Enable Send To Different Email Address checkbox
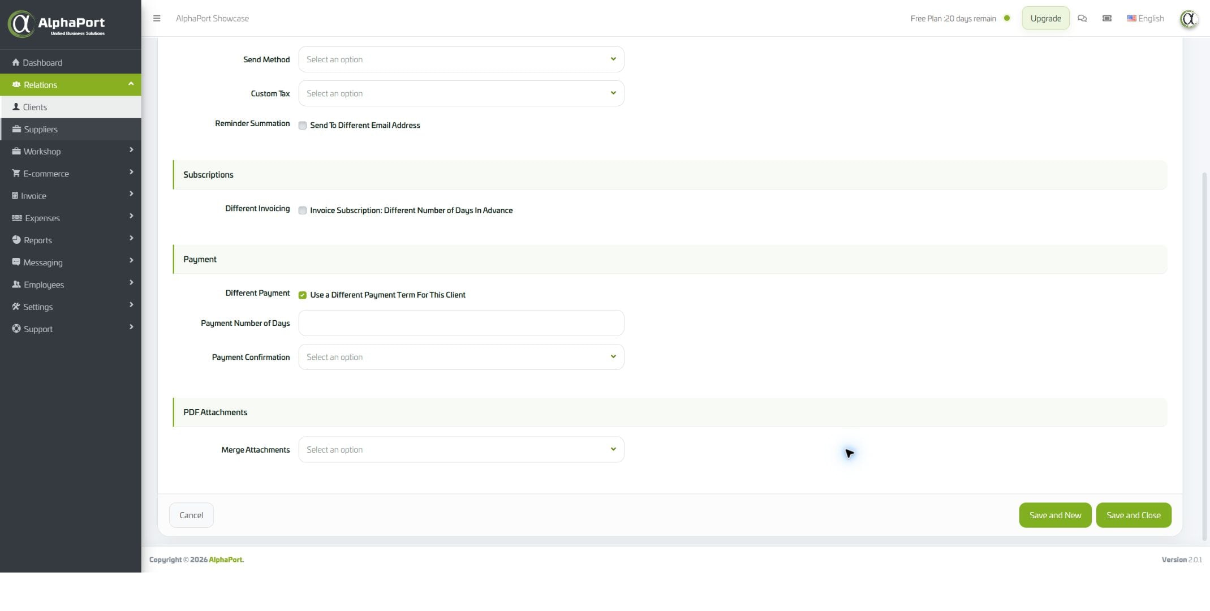Screen dimensions: 1210x611 pos(303,126)
